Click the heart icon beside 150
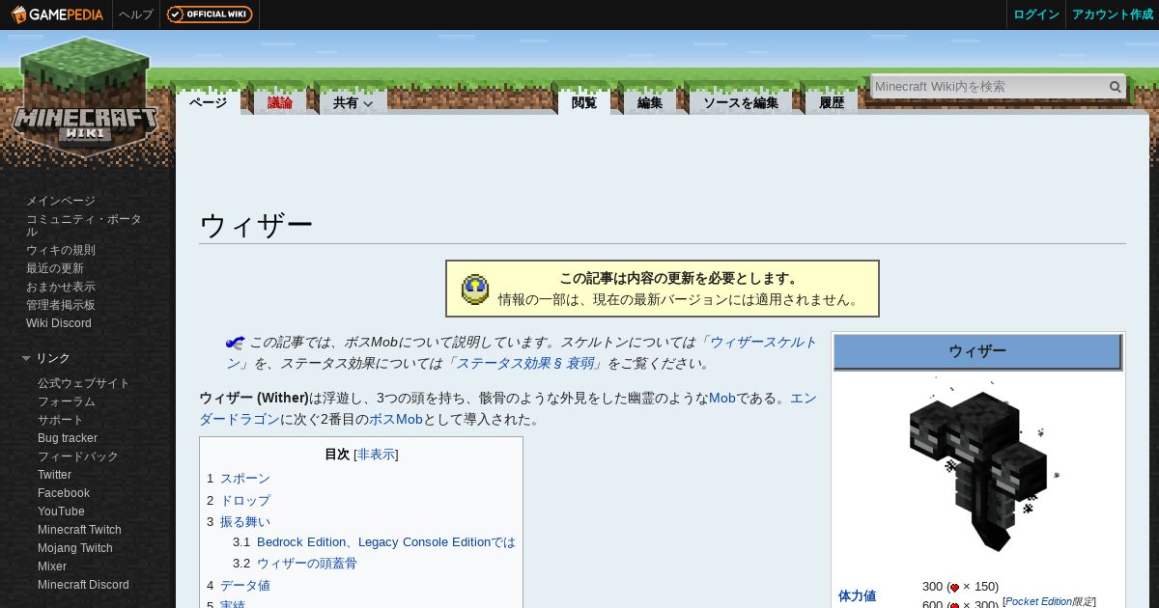Image resolution: width=1159 pixels, height=608 pixels. (954, 588)
